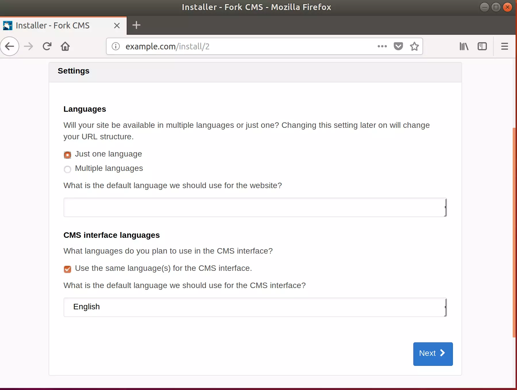Viewport: 517px width, 390px height.
Task: Open the Firefox hamburger menu
Action: pyautogui.click(x=505, y=46)
